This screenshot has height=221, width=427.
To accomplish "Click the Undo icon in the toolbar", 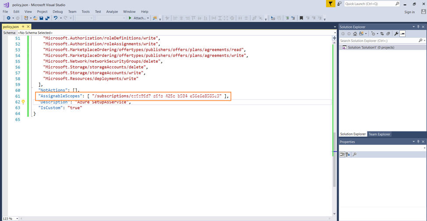I will pyautogui.click(x=56, y=18).
